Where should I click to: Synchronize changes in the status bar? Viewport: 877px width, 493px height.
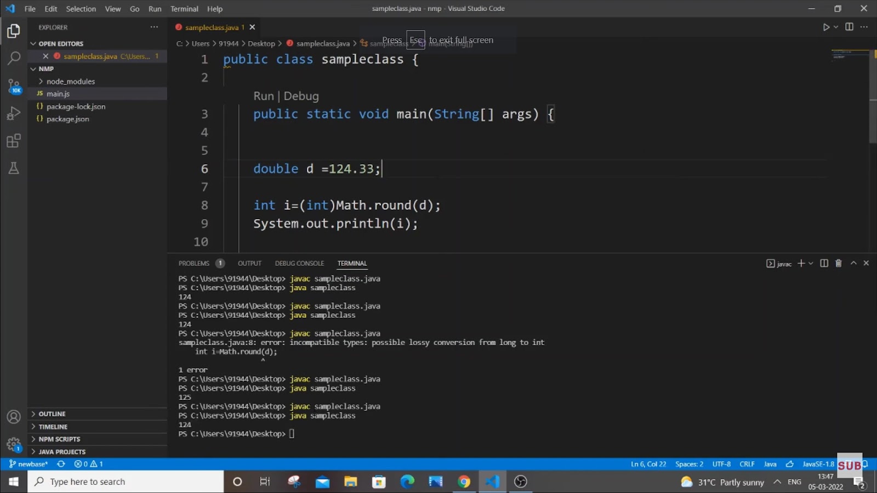pos(61,464)
